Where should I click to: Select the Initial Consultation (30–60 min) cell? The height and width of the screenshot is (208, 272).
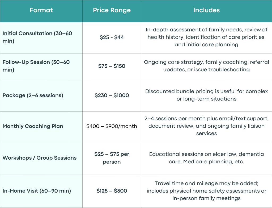pos(41,37)
